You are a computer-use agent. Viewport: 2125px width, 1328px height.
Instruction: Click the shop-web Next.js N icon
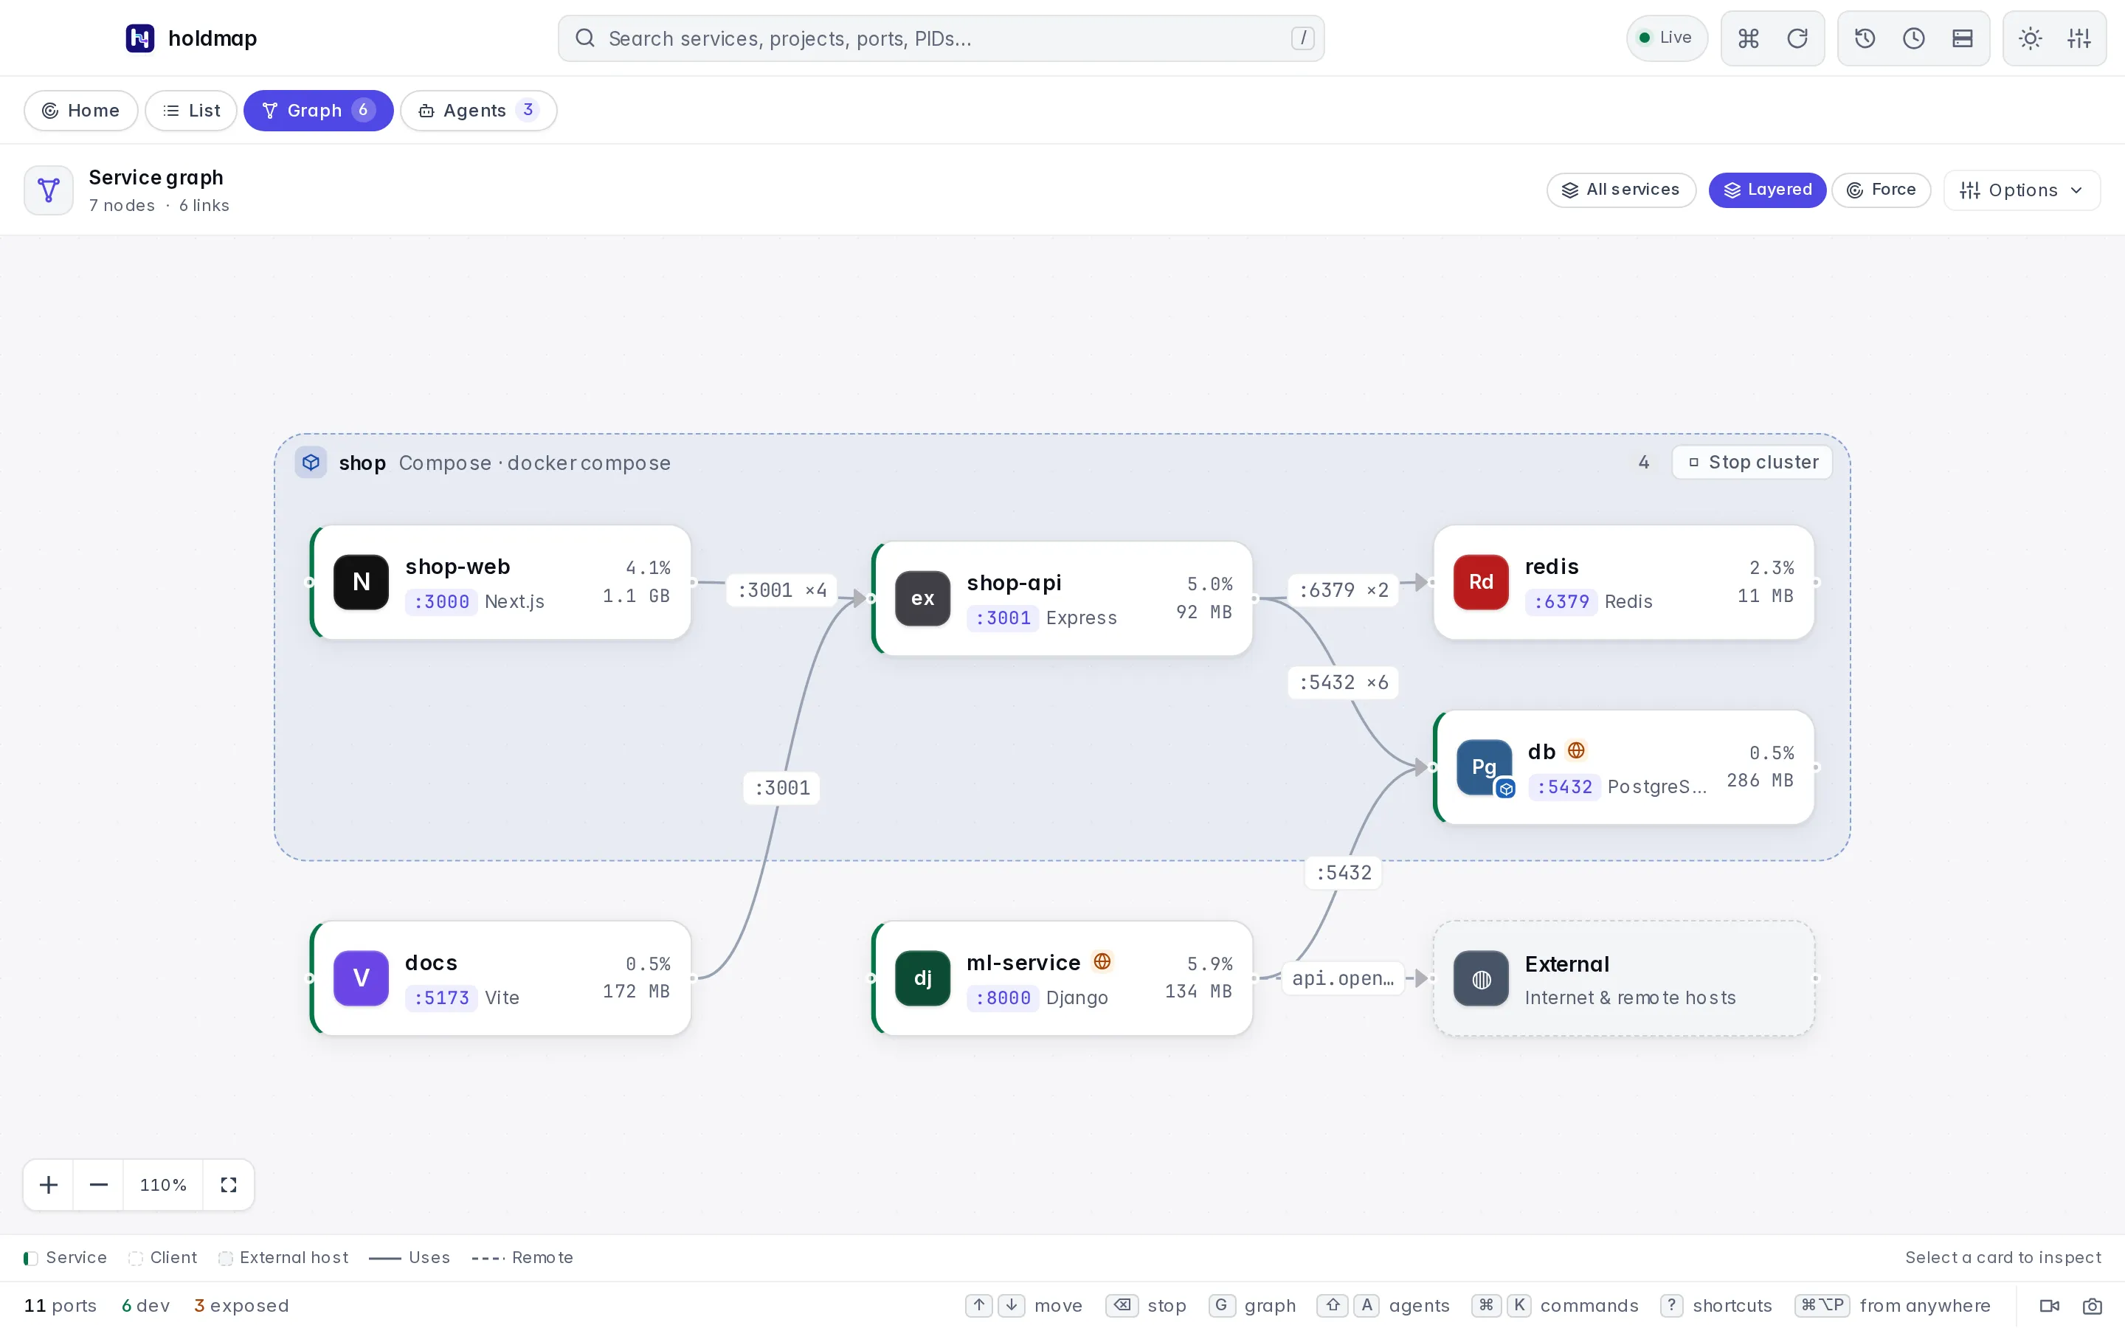click(x=361, y=581)
